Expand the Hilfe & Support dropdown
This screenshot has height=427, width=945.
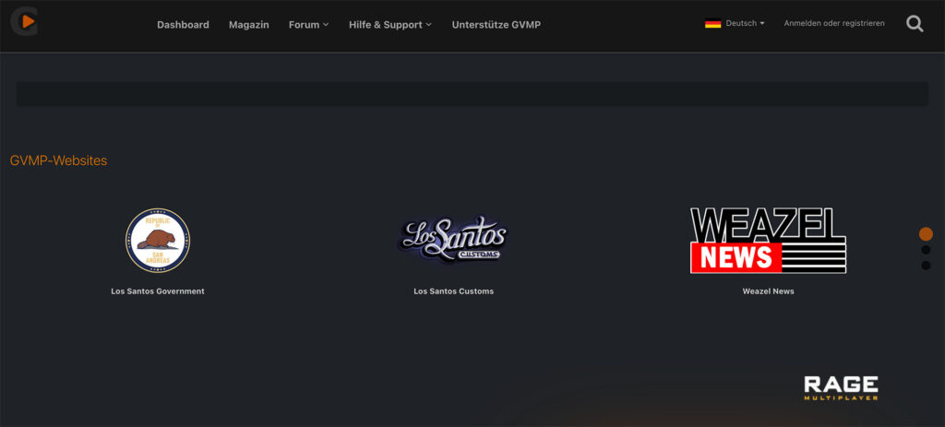point(390,25)
